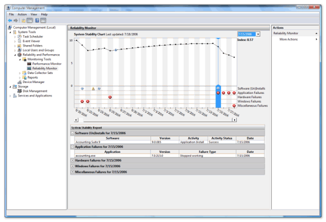Click the chart's right scroll arrow
This screenshot has height=222, width=326.
coord(234,119)
